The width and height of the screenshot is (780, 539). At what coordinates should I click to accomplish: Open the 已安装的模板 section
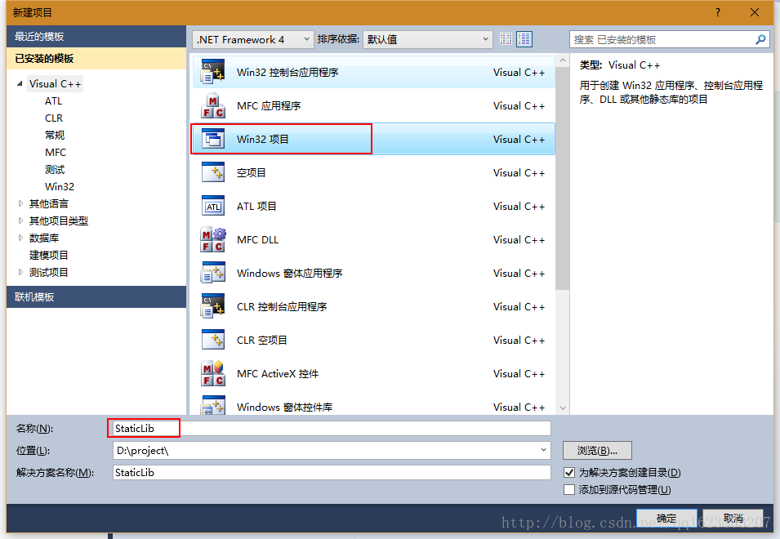tap(96, 58)
